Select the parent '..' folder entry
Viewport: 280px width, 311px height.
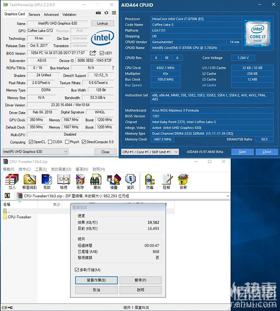tap(6, 211)
